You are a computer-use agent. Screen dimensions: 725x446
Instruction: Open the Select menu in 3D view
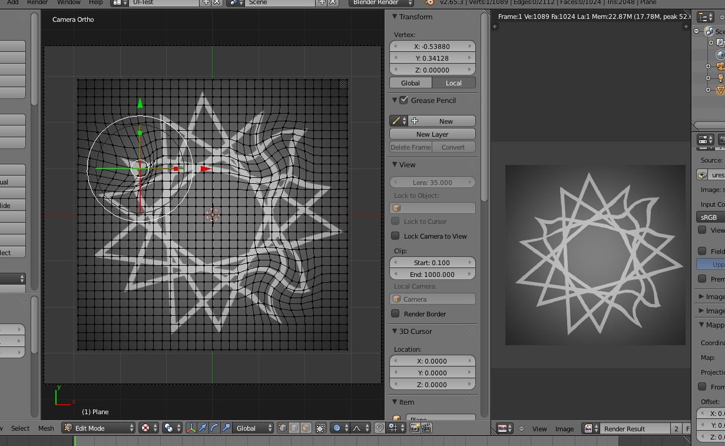(20, 428)
